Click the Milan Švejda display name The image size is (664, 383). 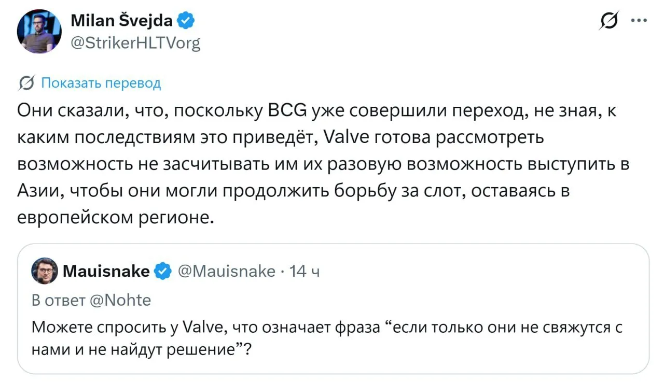tap(123, 21)
